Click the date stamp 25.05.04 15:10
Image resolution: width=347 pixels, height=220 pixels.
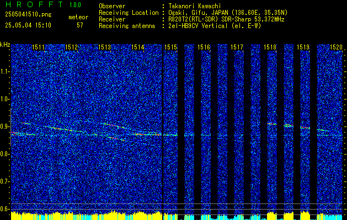pos(28,25)
